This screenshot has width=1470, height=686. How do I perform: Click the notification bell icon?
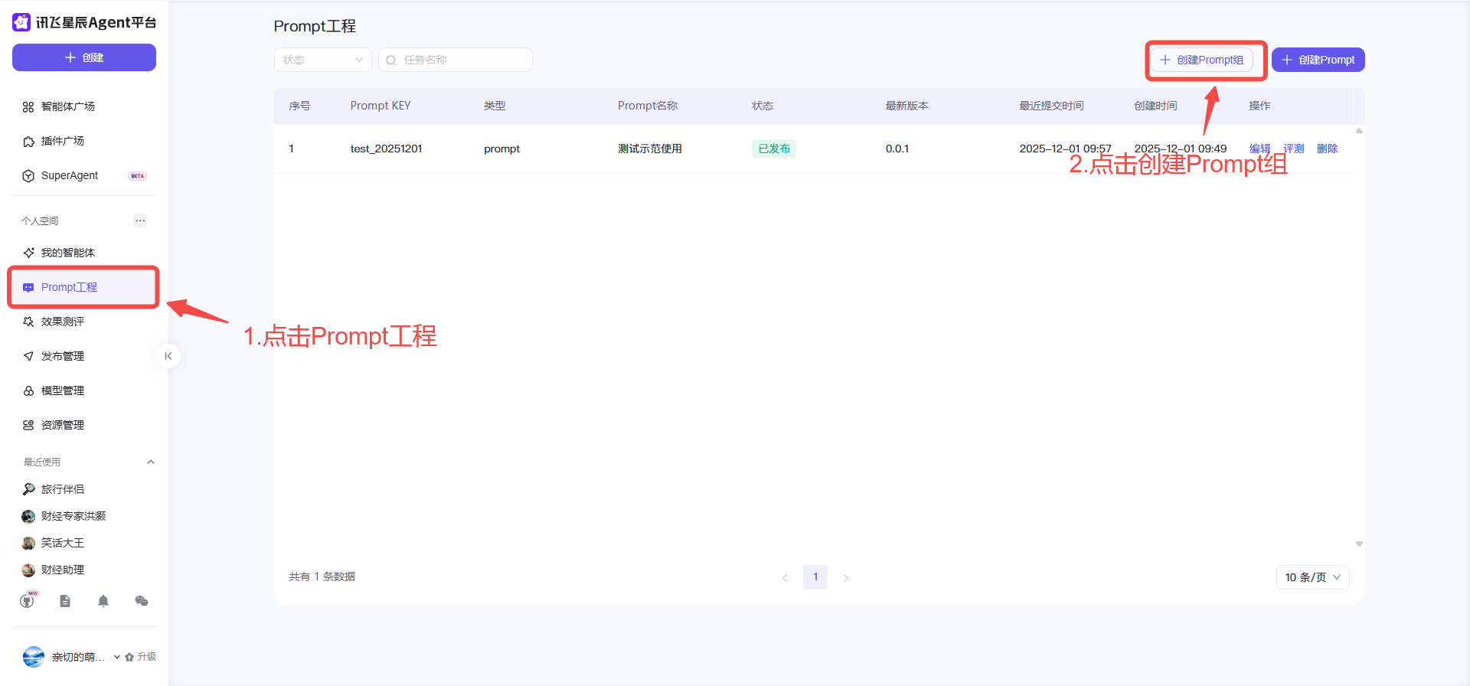point(103,601)
